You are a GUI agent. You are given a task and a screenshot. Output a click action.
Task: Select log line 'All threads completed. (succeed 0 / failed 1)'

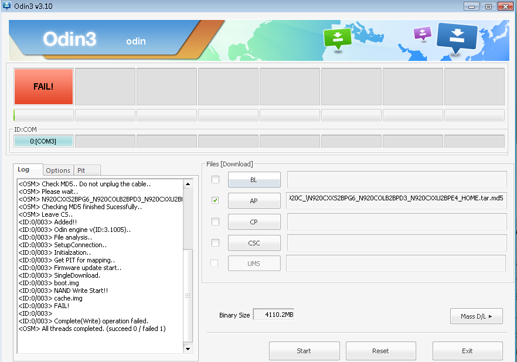pos(92,328)
